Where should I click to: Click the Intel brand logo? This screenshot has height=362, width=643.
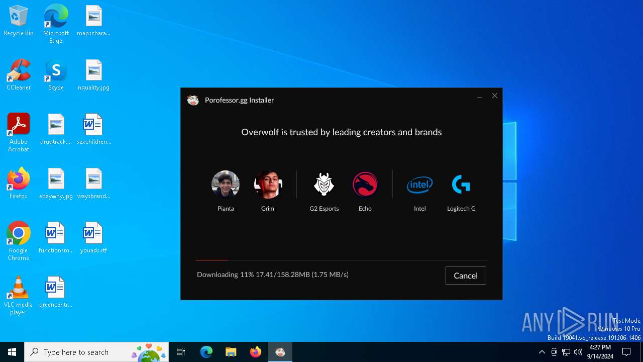[419, 185]
